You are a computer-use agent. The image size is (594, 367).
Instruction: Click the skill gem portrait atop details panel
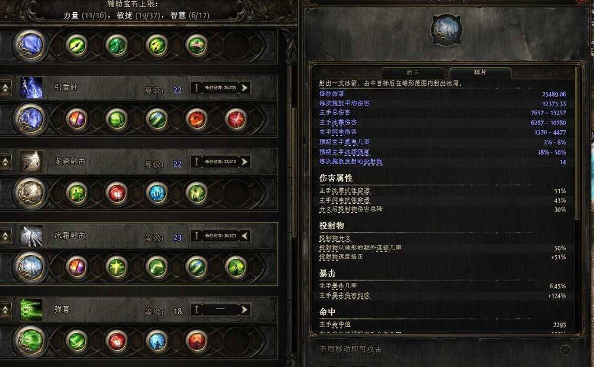pyautogui.click(x=447, y=30)
